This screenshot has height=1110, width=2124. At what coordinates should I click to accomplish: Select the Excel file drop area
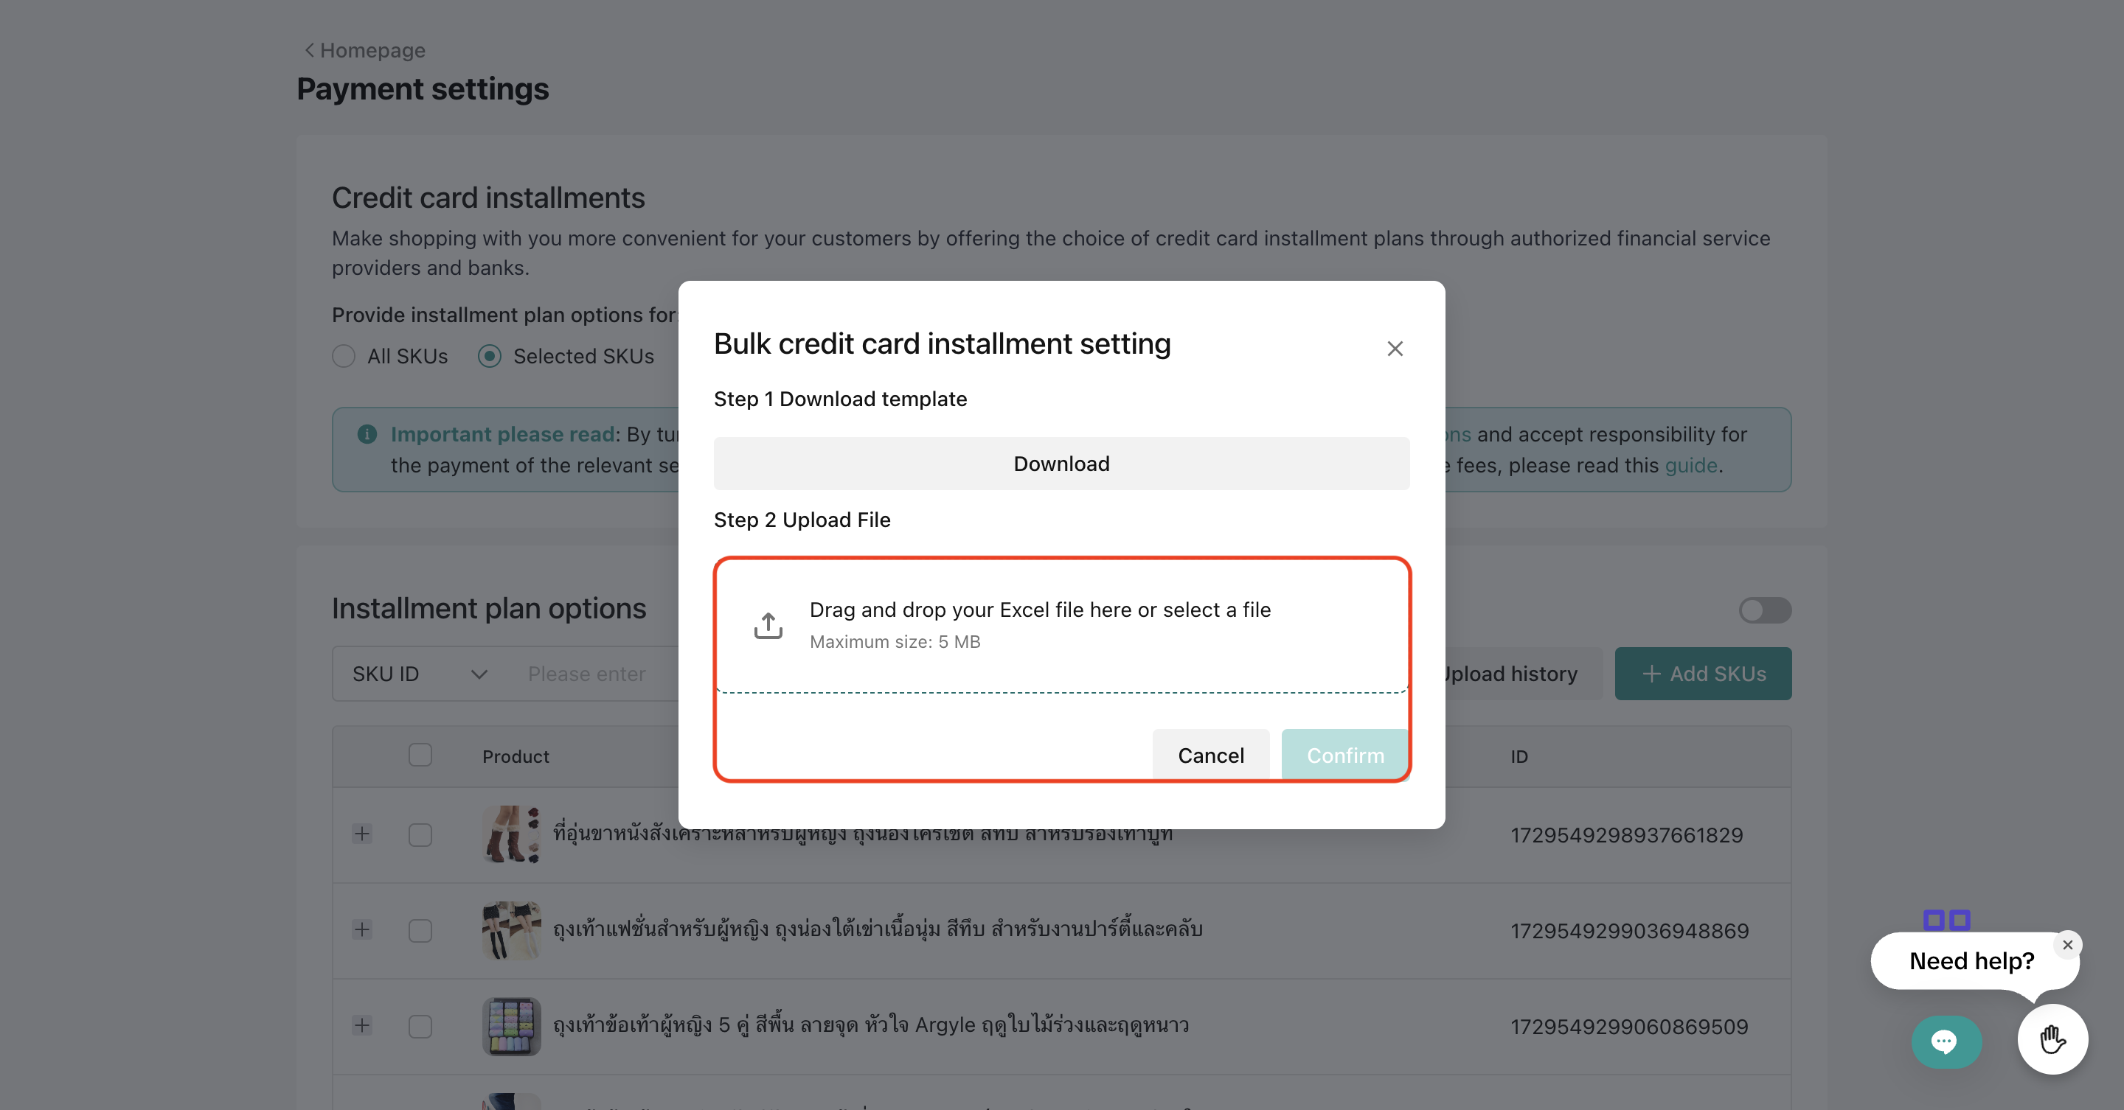pyautogui.click(x=1061, y=626)
